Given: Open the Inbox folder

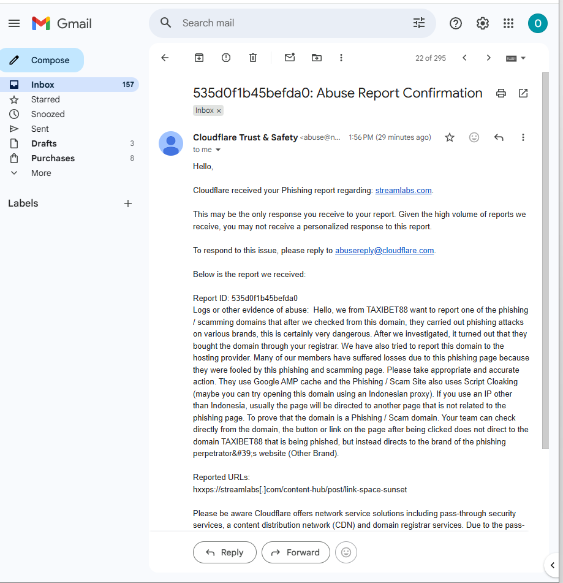Looking at the screenshot, I should point(69,85).
